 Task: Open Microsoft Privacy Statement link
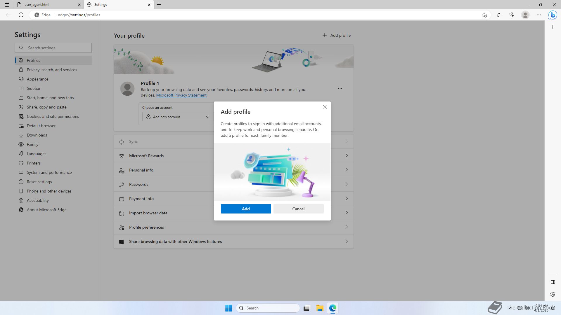coord(181,95)
